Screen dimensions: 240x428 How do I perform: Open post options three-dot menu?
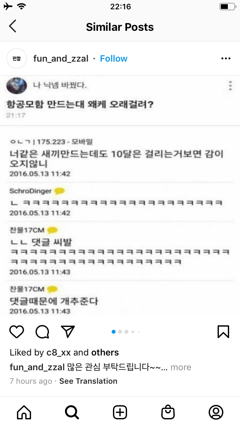tap(226, 58)
